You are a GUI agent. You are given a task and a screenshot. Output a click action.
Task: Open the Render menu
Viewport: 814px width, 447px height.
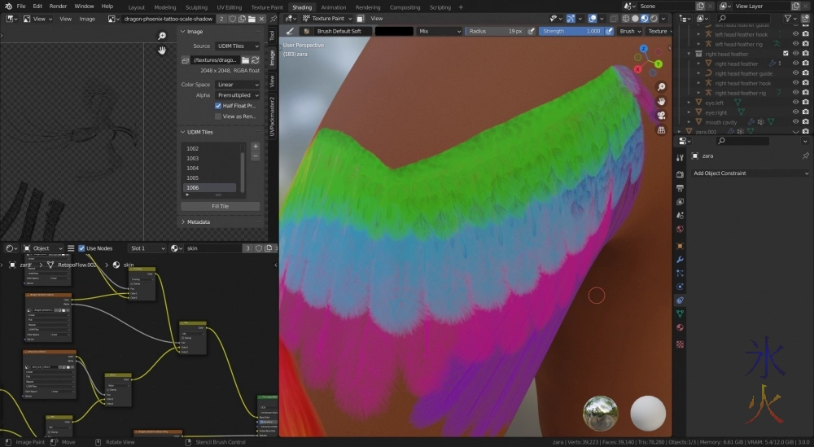click(x=58, y=7)
